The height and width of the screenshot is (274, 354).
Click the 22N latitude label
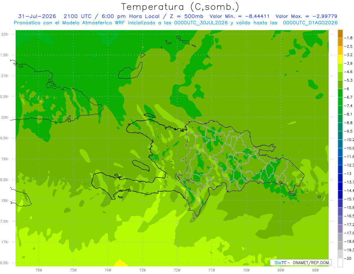pos(5,34)
